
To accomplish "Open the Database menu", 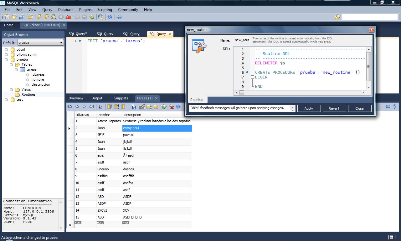I will point(66,10).
